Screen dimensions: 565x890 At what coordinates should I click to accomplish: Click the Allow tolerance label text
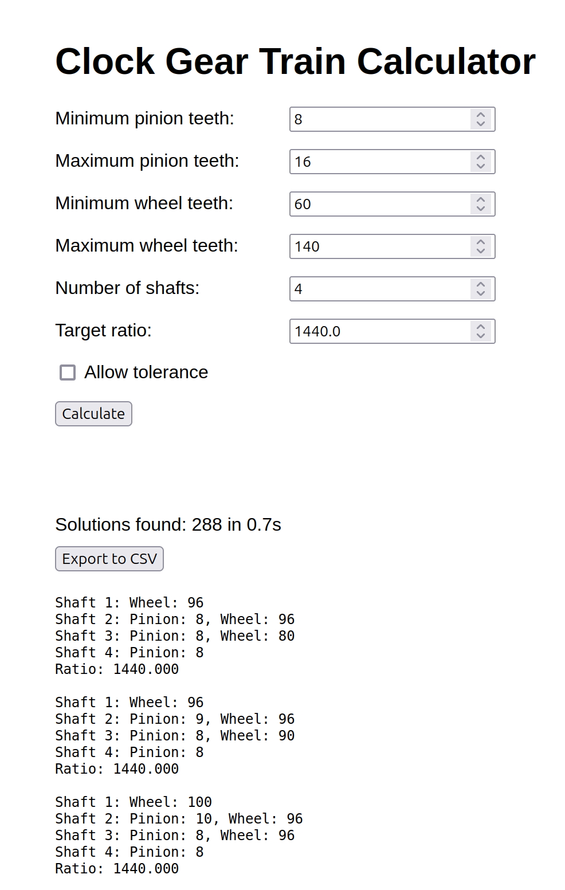tap(146, 373)
